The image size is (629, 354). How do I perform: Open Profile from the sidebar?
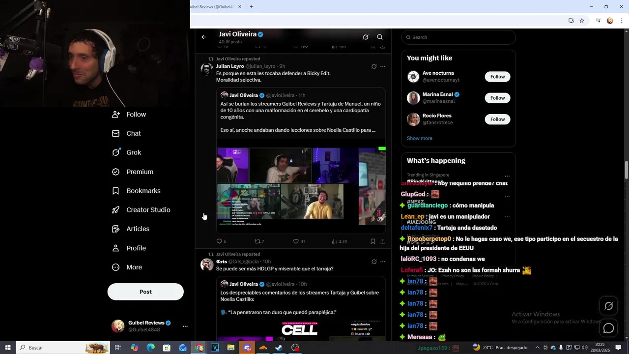[129, 248]
